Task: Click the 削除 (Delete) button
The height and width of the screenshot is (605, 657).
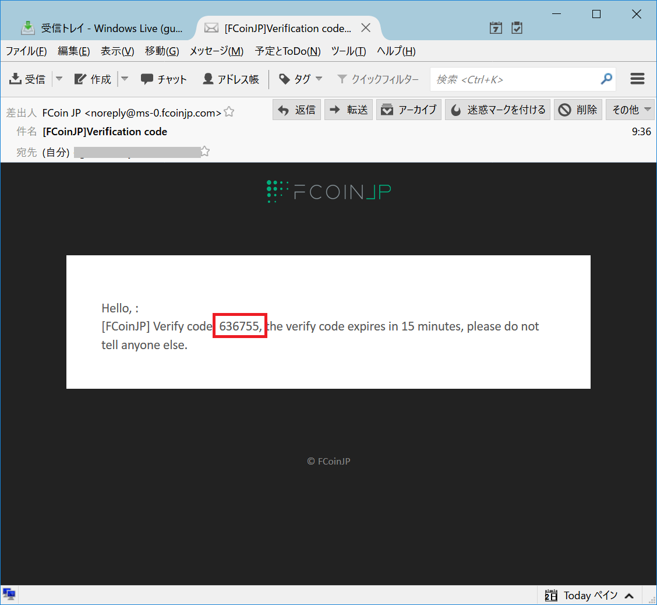Action: pos(578,110)
